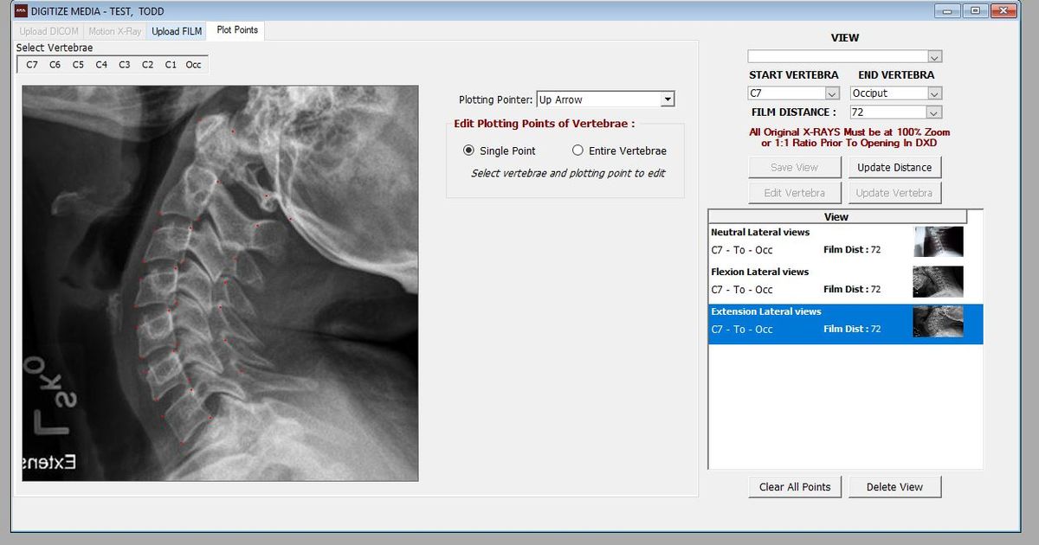Open the Plotting Pointer dropdown
This screenshot has width=1039, height=545.
coord(667,99)
